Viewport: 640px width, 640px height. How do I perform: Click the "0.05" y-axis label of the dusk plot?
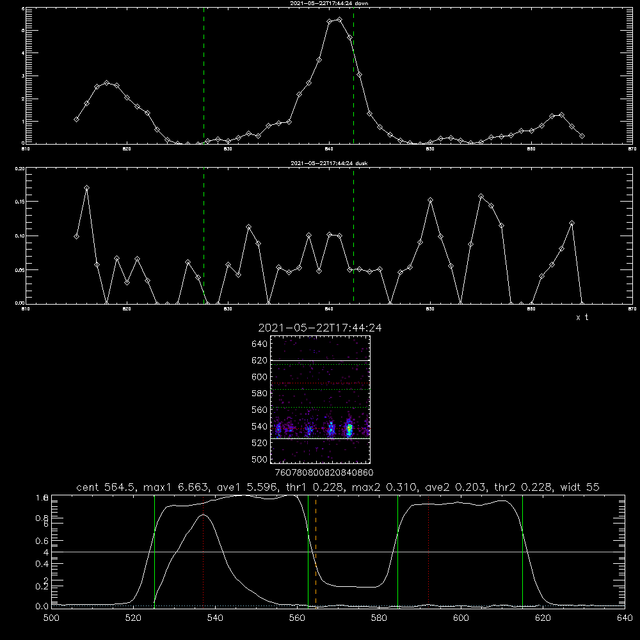tap(20, 270)
